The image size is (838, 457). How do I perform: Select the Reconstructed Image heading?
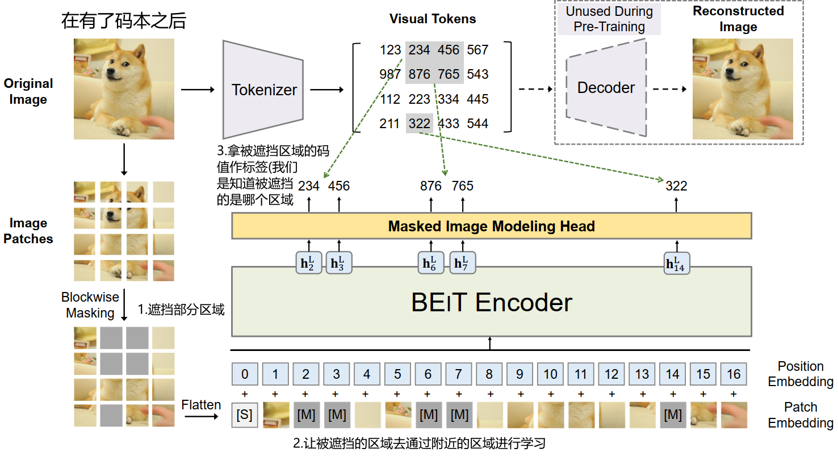point(738,19)
